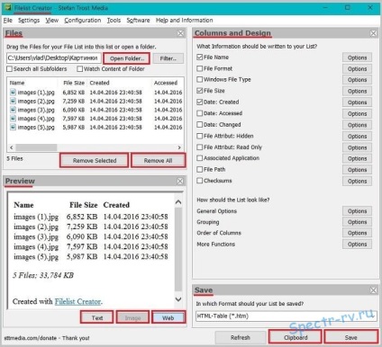Toggle the File Name checkbox

[x=200, y=57]
